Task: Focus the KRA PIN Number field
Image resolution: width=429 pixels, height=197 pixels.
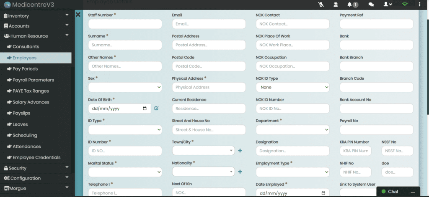Action: point(356,151)
